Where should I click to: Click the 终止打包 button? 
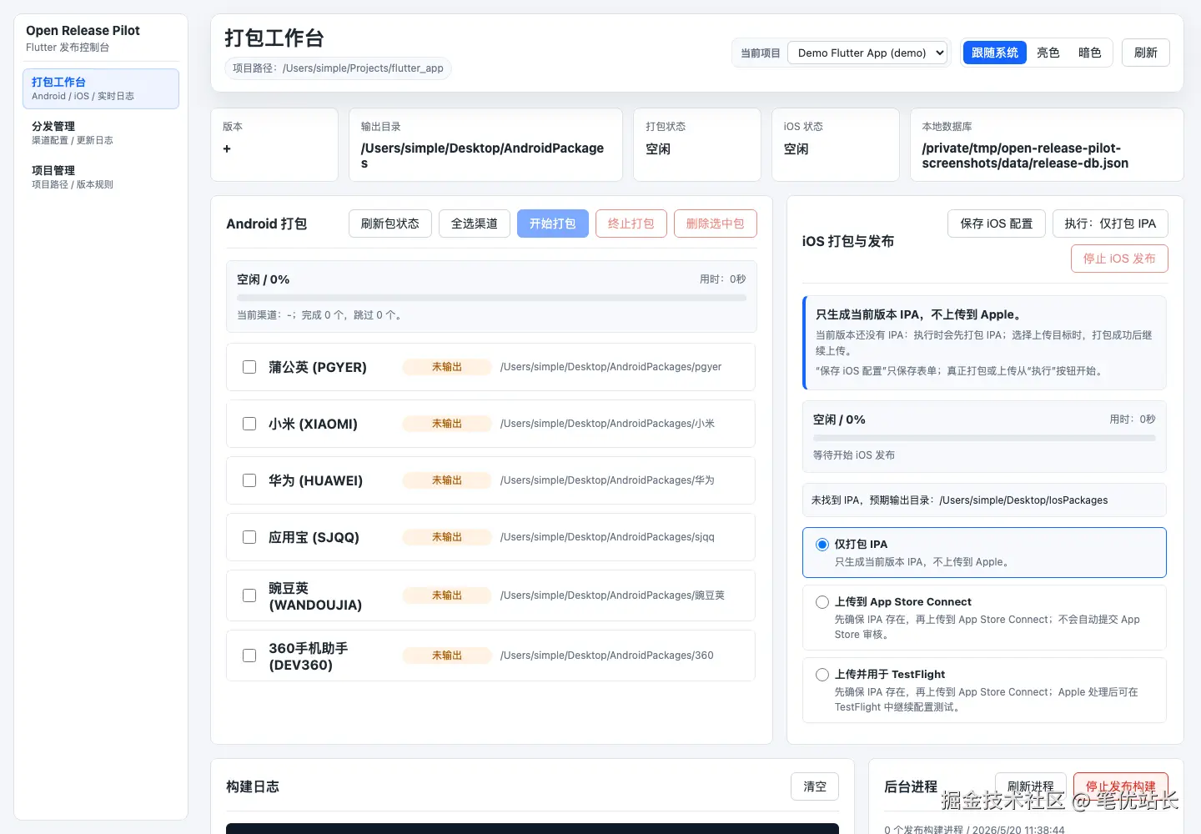(x=631, y=224)
